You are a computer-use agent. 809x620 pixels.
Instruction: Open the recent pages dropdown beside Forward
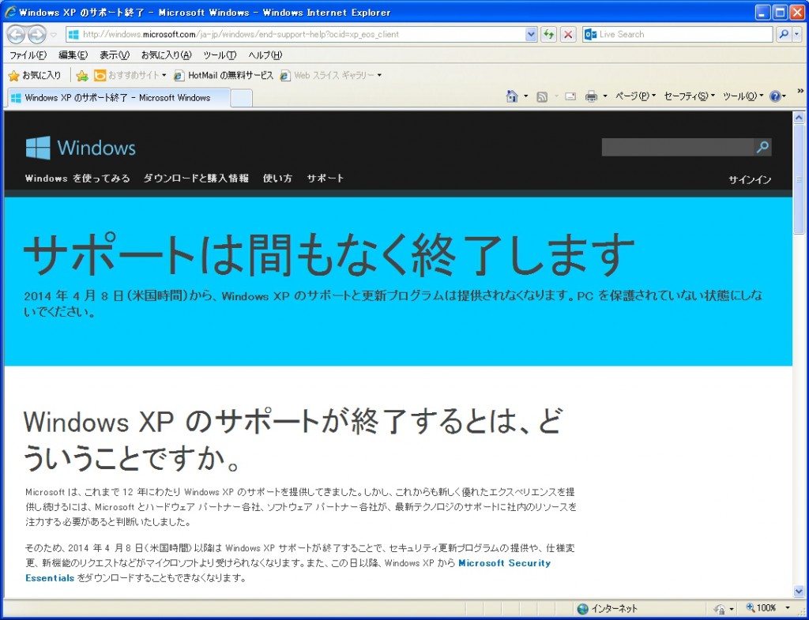tap(53, 35)
